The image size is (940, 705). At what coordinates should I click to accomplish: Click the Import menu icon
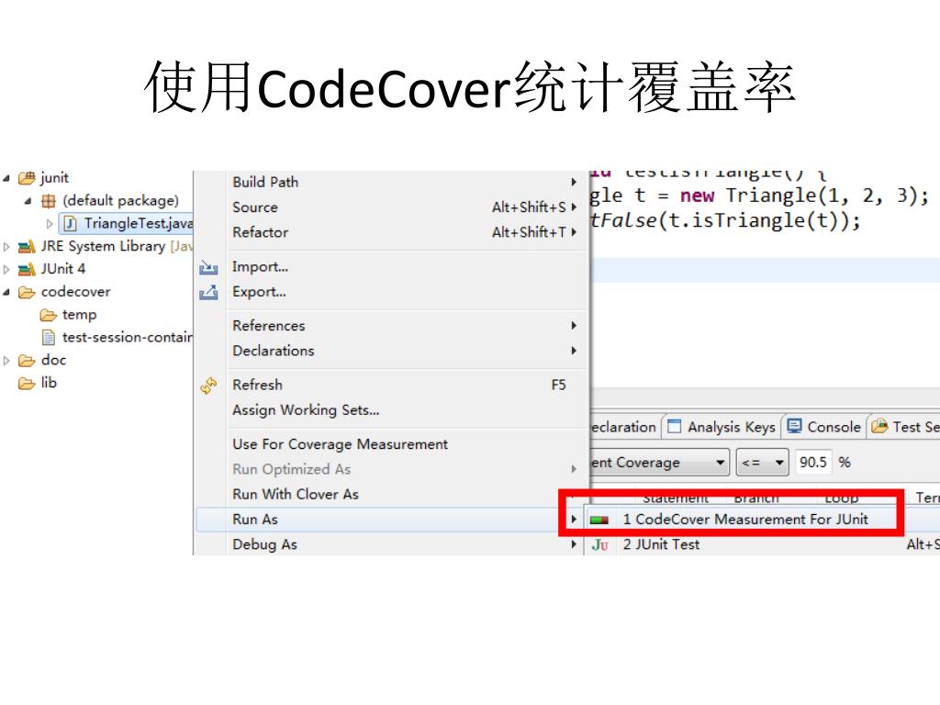coord(208,267)
